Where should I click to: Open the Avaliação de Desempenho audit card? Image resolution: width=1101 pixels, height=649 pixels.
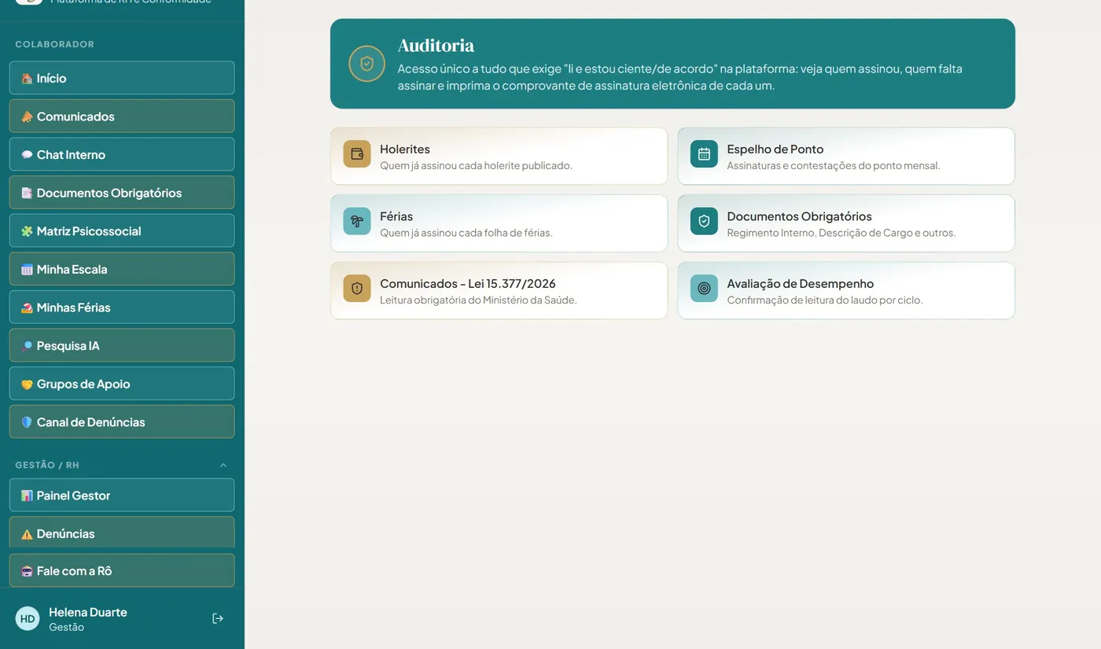pos(846,291)
